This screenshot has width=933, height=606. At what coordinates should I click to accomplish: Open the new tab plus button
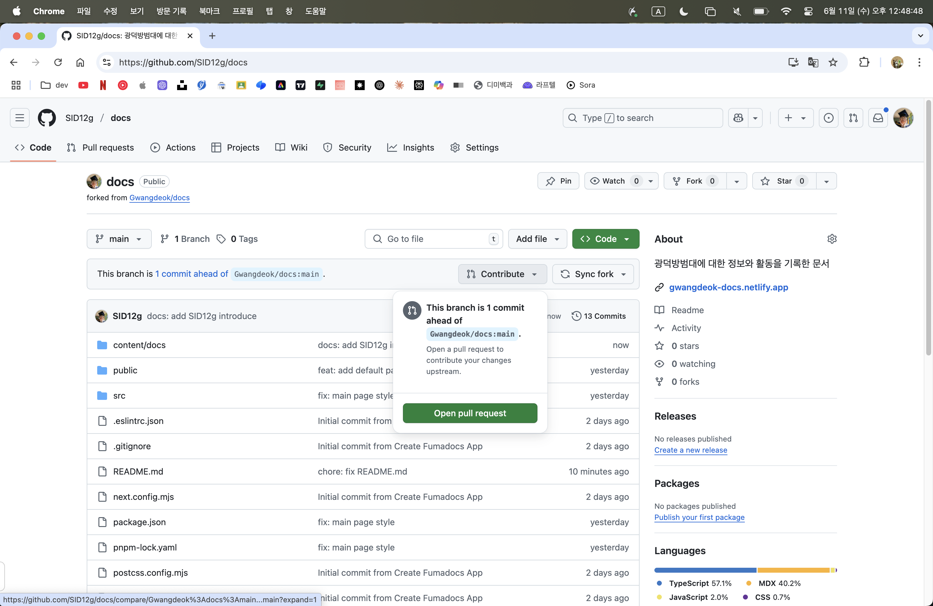pyautogui.click(x=212, y=36)
